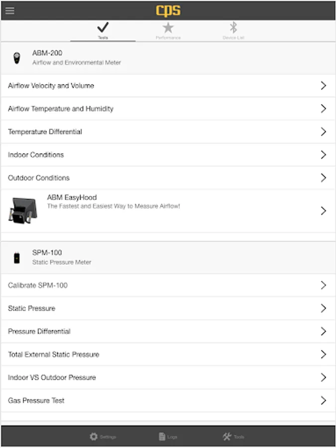Open Static Pressure test row
336x448 pixels.
point(168,308)
